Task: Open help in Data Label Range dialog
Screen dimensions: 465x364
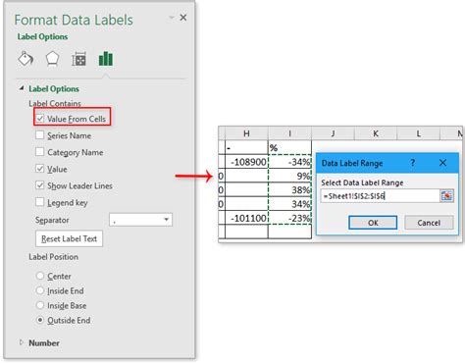Action: (x=413, y=163)
